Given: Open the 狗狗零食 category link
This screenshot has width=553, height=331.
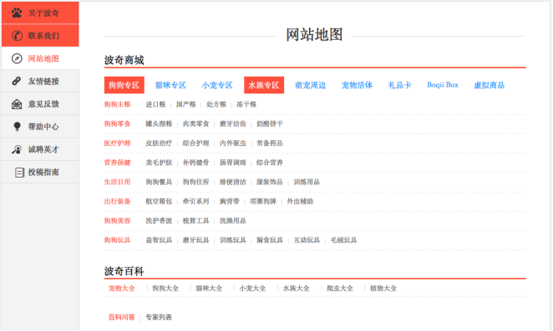Looking at the screenshot, I should point(118,123).
